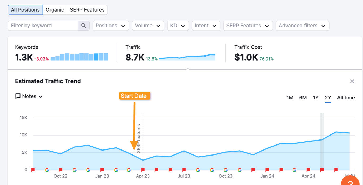Image resolution: width=363 pixels, height=185 pixels.
Task: Click the red flag near Jan 23
Action: click(x=102, y=170)
